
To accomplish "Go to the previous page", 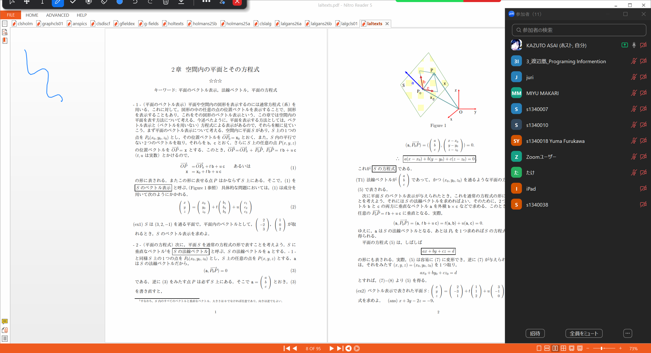I will point(295,348).
